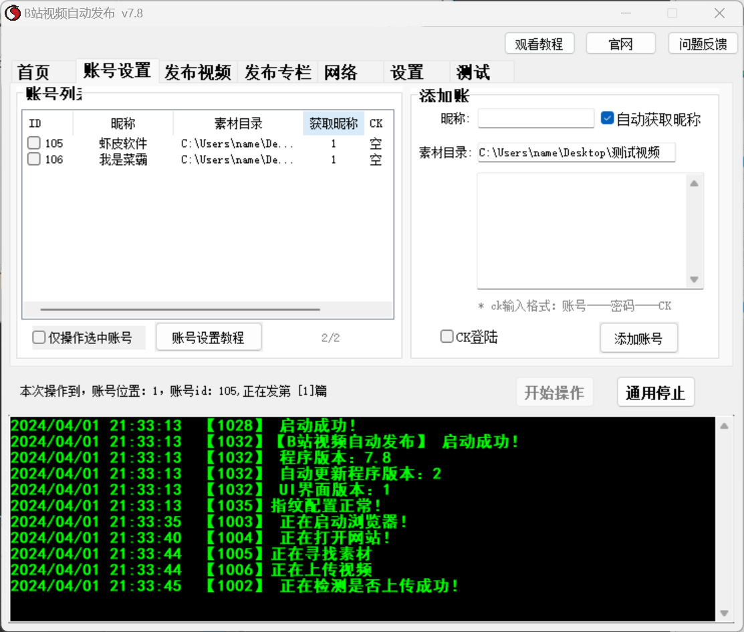This screenshot has width=744, height=632.
Task: Open the 发布专栏 tab
Action: pos(277,72)
